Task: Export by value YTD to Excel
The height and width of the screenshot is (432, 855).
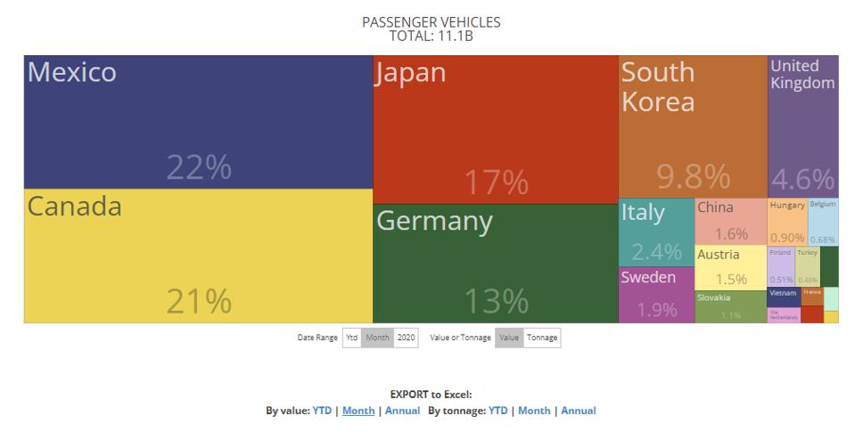Action: click(322, 411)
